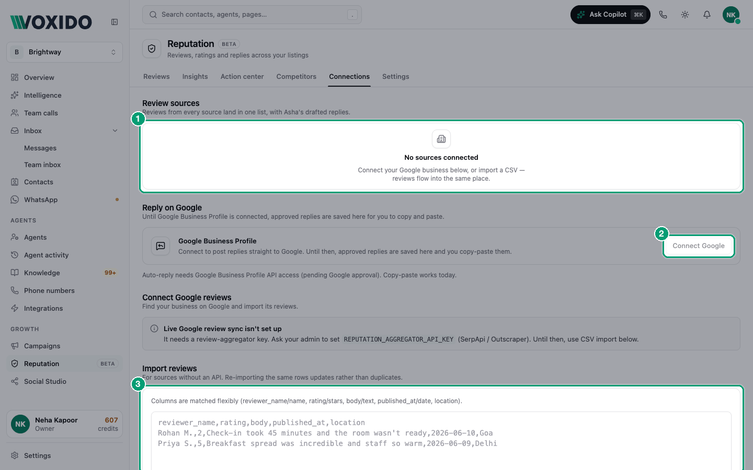753x470 pixels.
Task: Click the Connect Google button
Action: (x=699, y=246)
